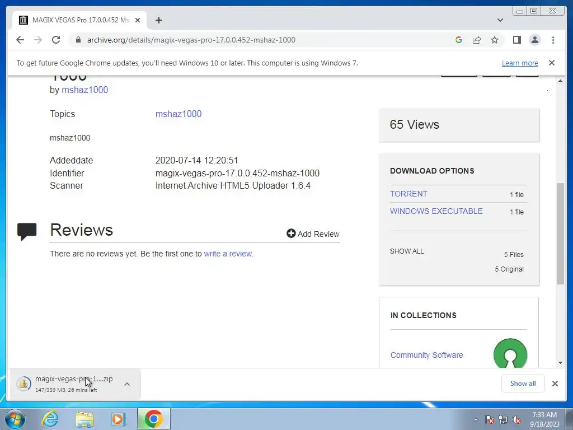The height and width of the screenshot is (430, 573).
Task: Click the Chrome taskbar icon
Action: tap(153, 419)
